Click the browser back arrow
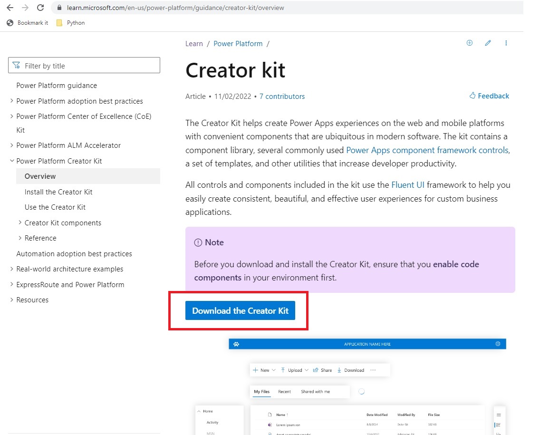 click(10, 8)
